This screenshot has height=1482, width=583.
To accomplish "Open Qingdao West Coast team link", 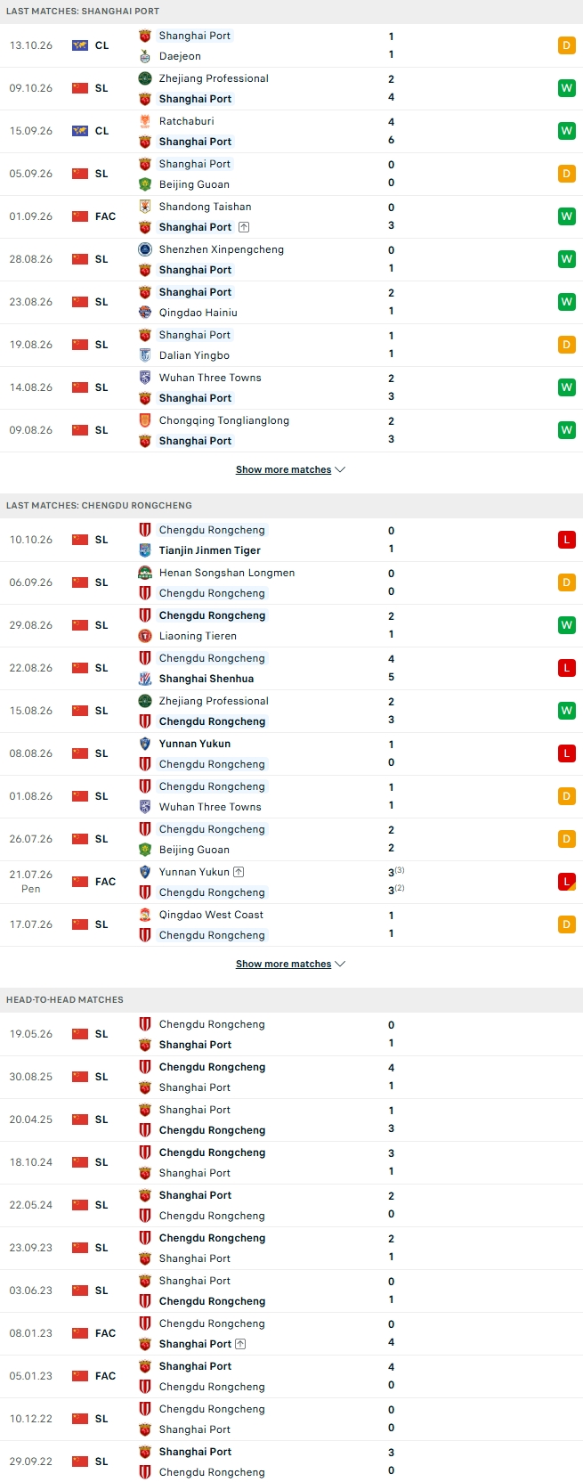I will point(211,915).
